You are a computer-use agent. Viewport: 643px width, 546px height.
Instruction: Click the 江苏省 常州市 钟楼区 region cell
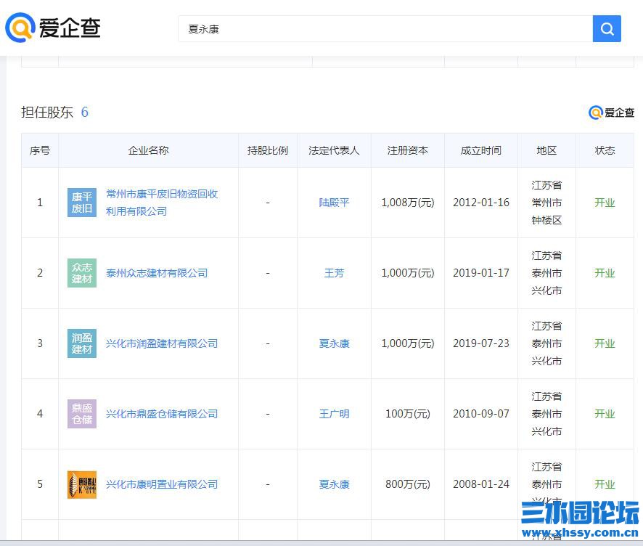click(546, 203)
